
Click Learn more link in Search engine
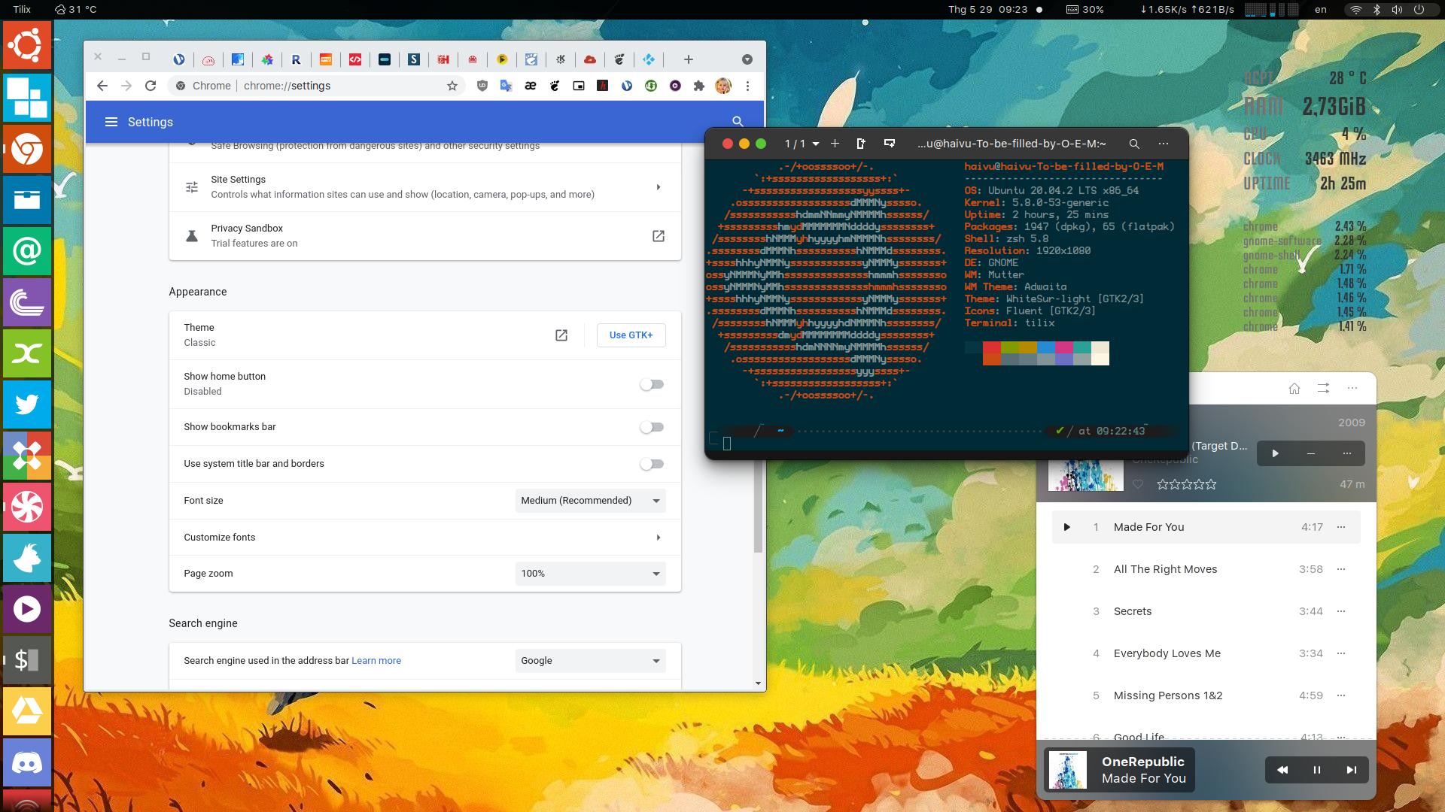[x=376, y=661]
